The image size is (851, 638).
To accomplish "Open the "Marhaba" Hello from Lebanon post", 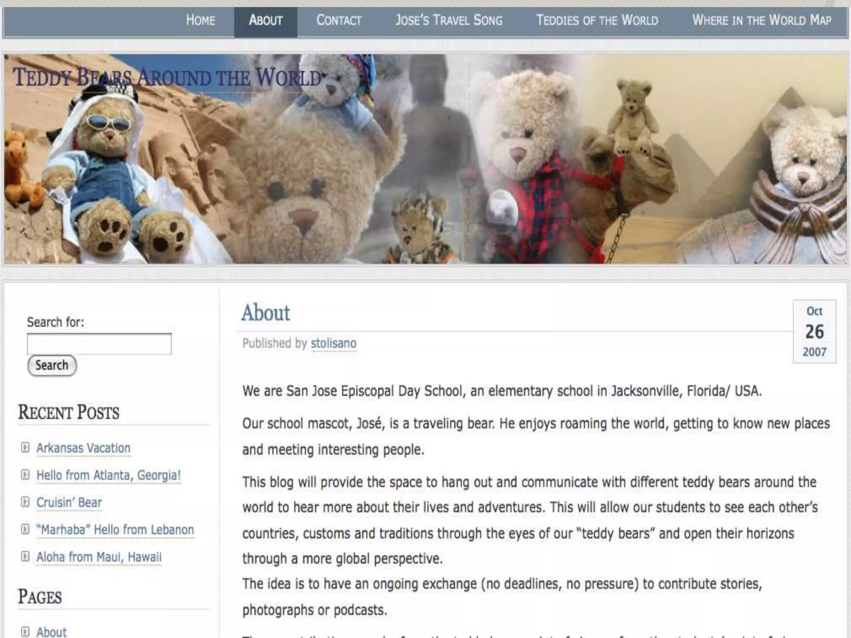I will click(115, 530).
